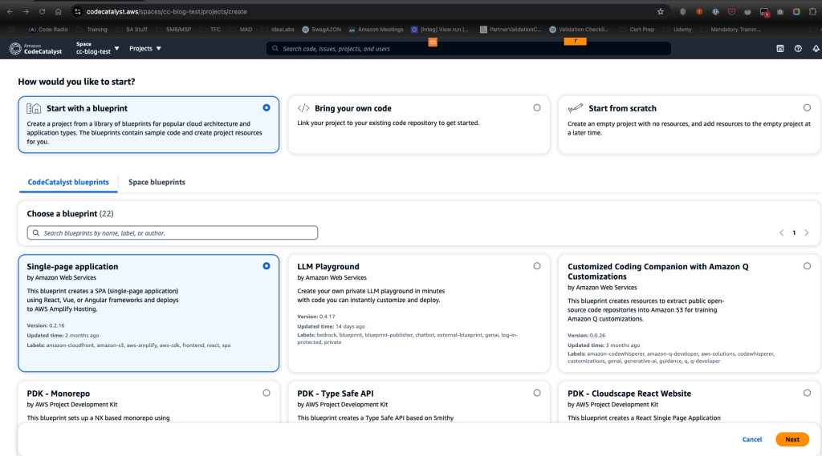822x456 pixels.
Task: Click the browser forward arrow
Action: click(x=26, y=11)
